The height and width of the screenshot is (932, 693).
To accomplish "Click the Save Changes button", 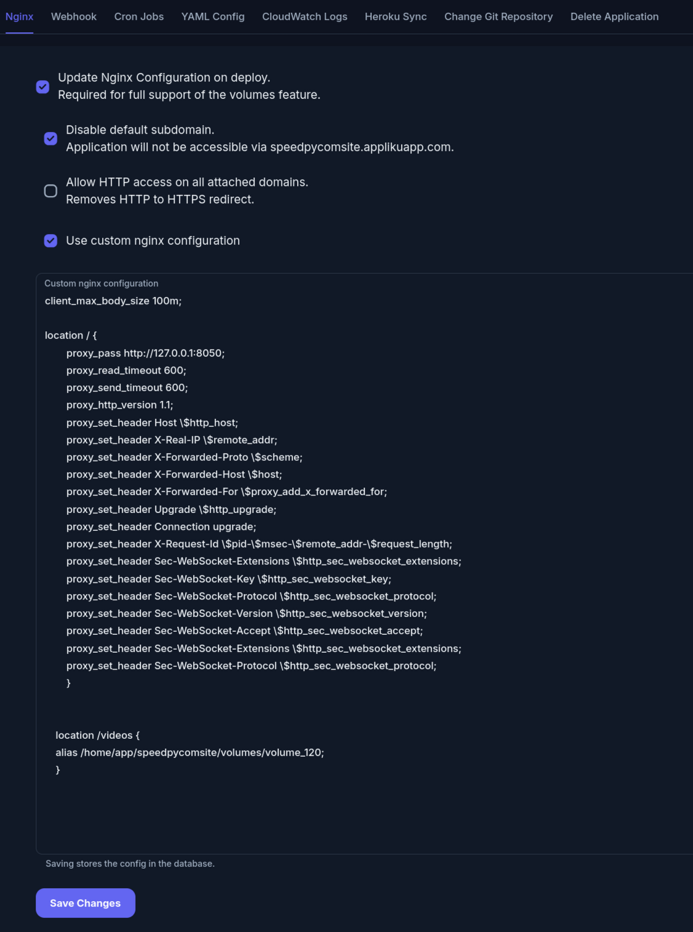I will pos(85,903).
